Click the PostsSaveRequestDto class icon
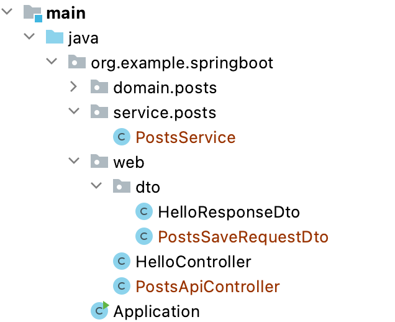 click(144, 236)
